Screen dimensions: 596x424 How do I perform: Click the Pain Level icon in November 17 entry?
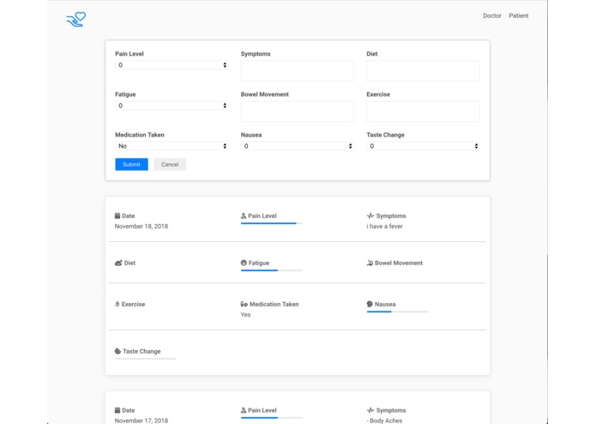244,410
